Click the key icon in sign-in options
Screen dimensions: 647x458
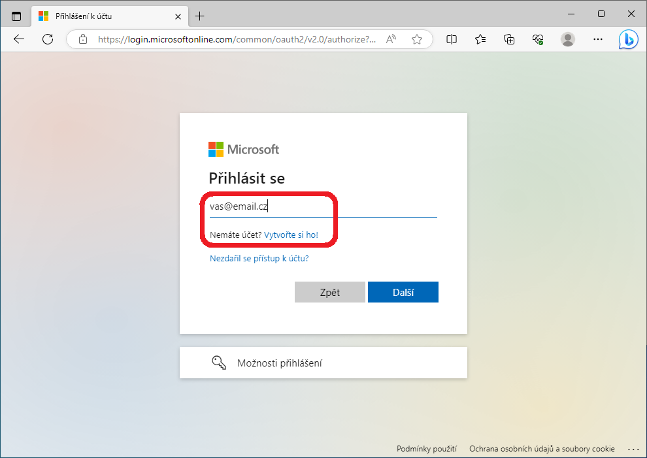219,363
